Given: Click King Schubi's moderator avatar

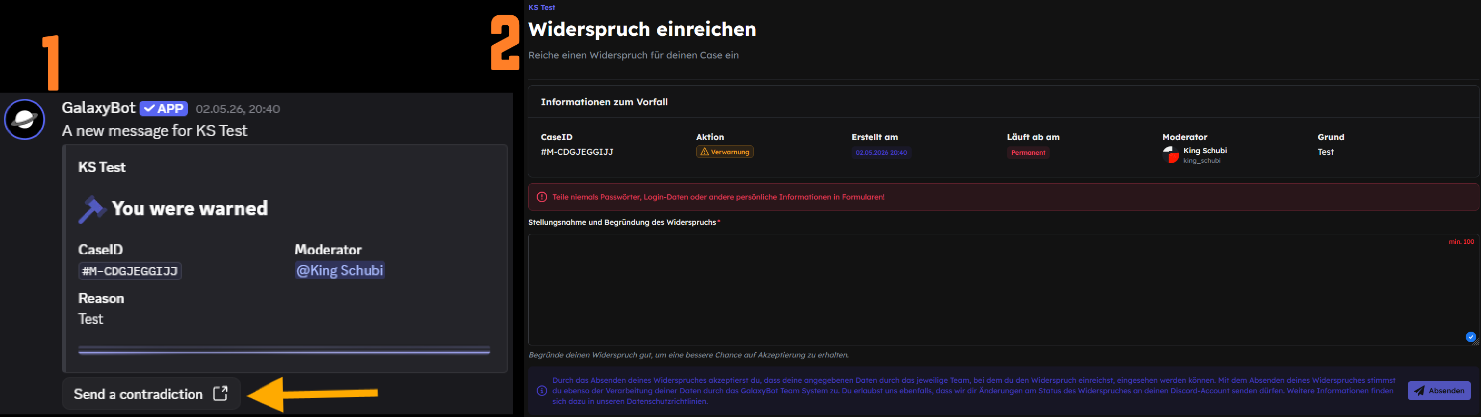Looking at the screenshot, I should pyautogui.click(x=1171, y=155).
